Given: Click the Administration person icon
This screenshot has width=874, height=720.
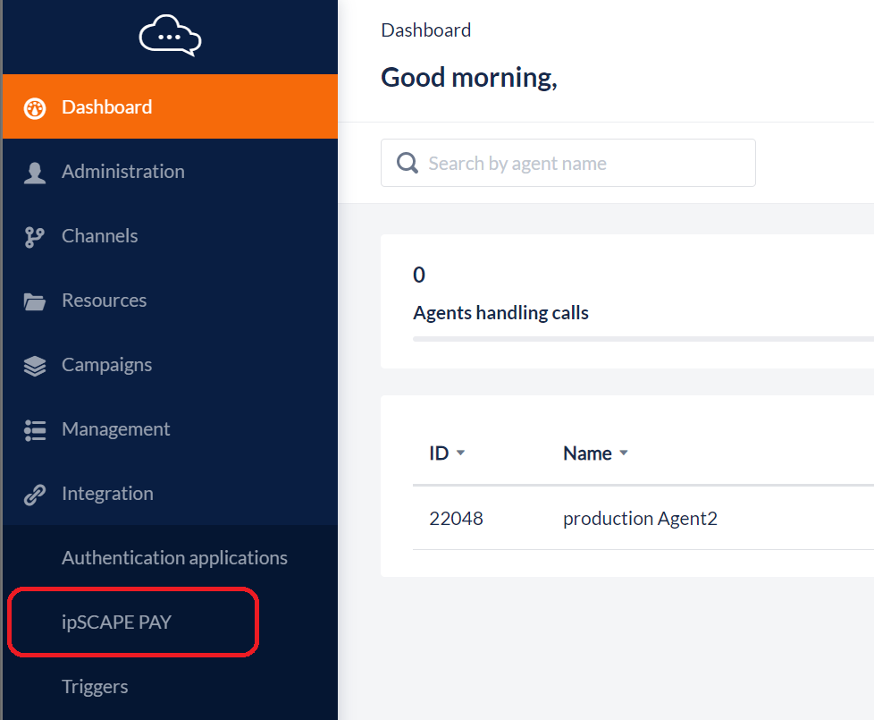Looking at the screenshot, I should coord(35,173).
